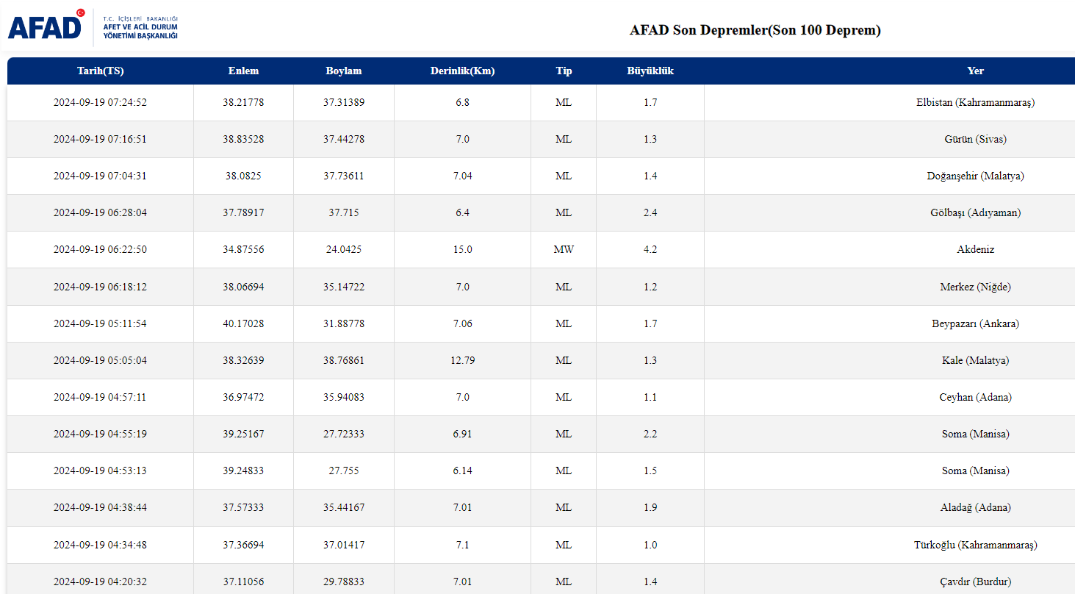Click location Akdeniz

(975, 250)
